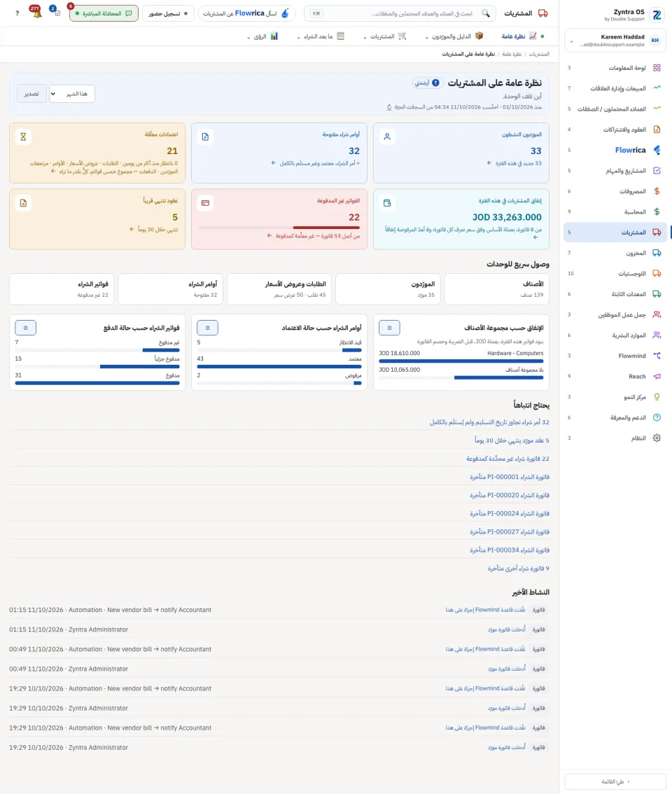Collapse the sidebar with طي القائمة
The width and height of the screenshot is (672, 794).
pyautogui.click(x=615, y=781)
